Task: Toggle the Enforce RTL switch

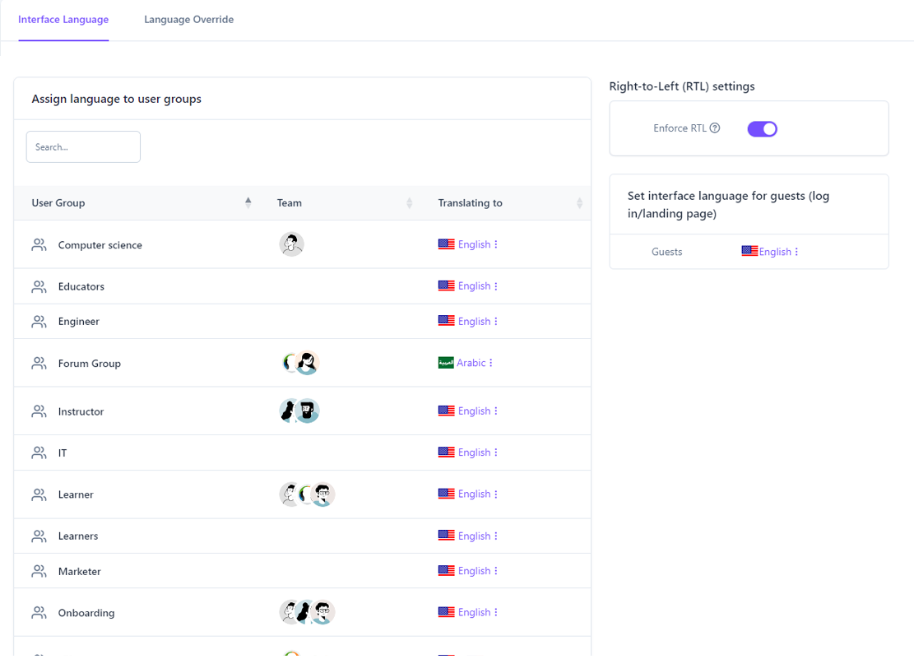Action: click(762, 129)
